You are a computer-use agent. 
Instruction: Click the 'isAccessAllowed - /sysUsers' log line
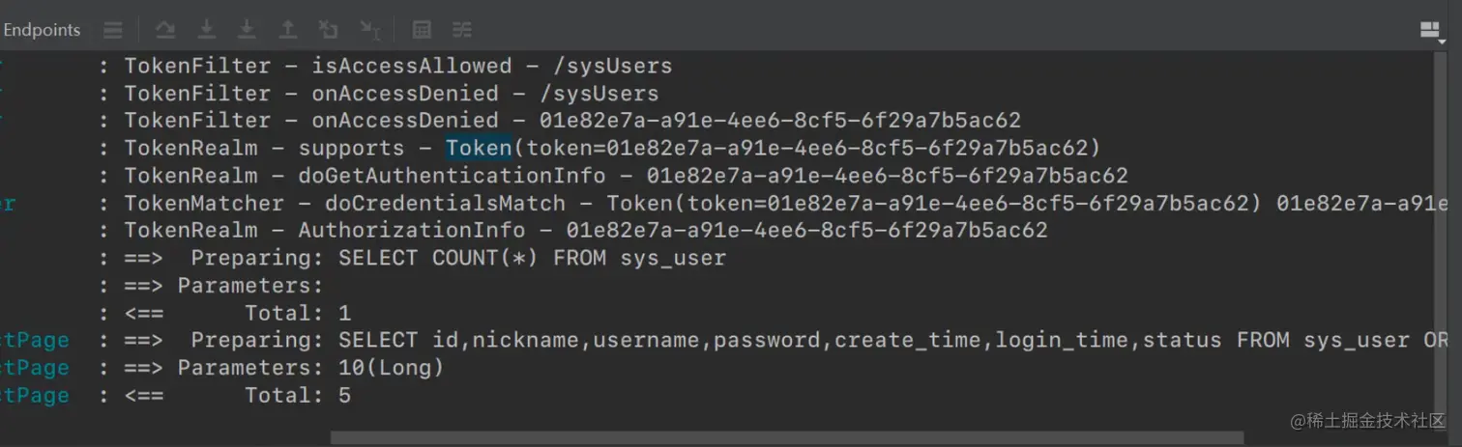click(385, 66)
